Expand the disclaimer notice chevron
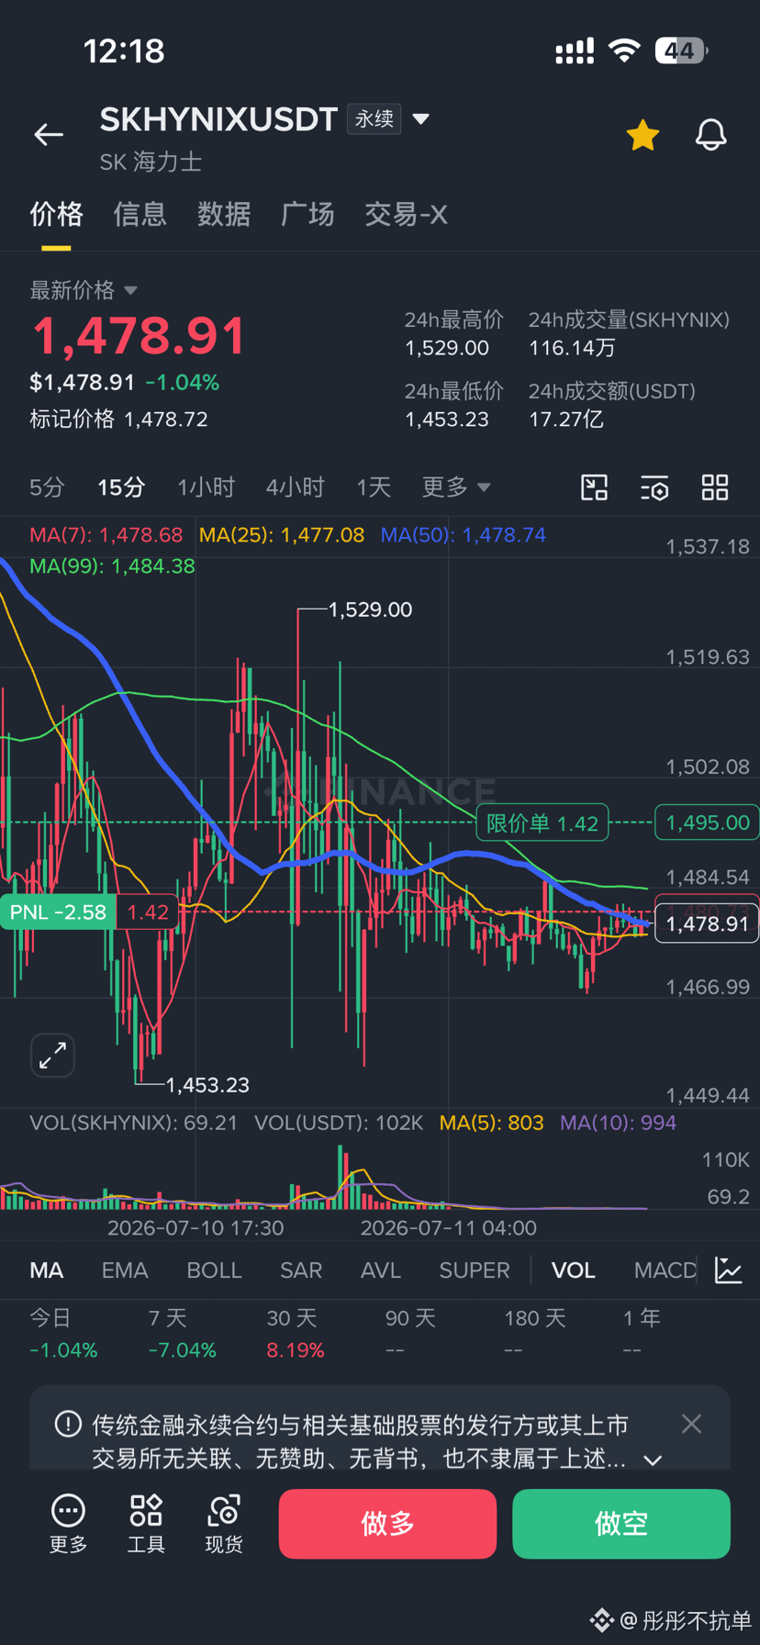The width and height of the screenshot is (760, 1645). coord(653,1460)
